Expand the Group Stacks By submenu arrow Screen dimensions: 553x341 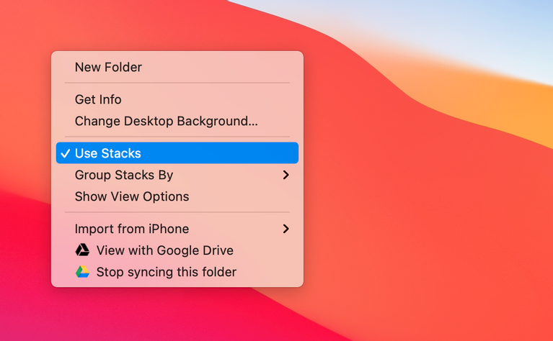pyautogui.click(x=286, y=175)
